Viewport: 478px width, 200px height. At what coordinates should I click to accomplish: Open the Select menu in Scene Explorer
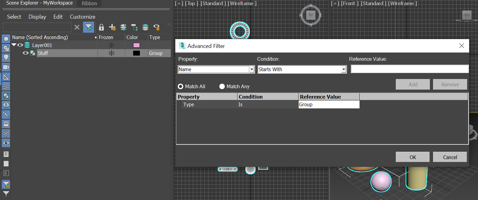[14, 17]
